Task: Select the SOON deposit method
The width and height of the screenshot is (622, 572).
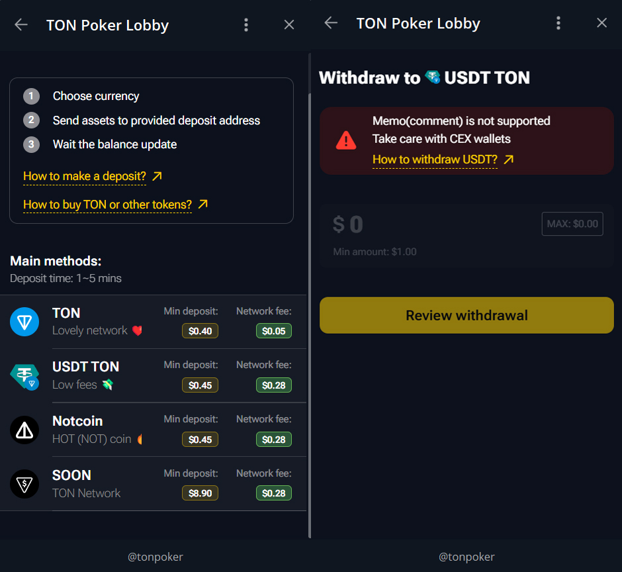Action: click(x=153, y=484)
